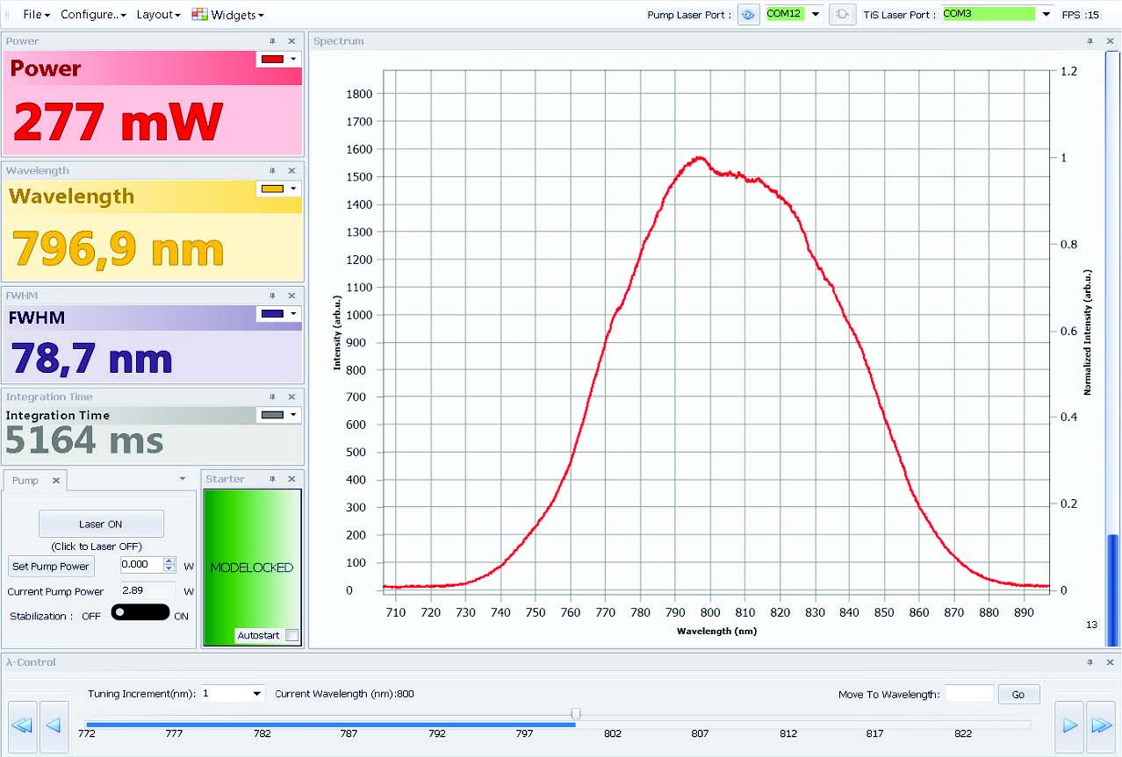Image resolution: width=1122 pixels, height=757 pixels.
Task: Close the Power widget panel
Action: point(291,41)
